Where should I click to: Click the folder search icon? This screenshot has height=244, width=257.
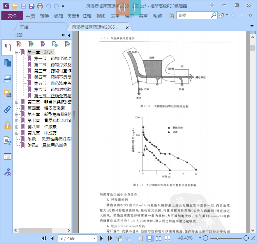point(171,16)
